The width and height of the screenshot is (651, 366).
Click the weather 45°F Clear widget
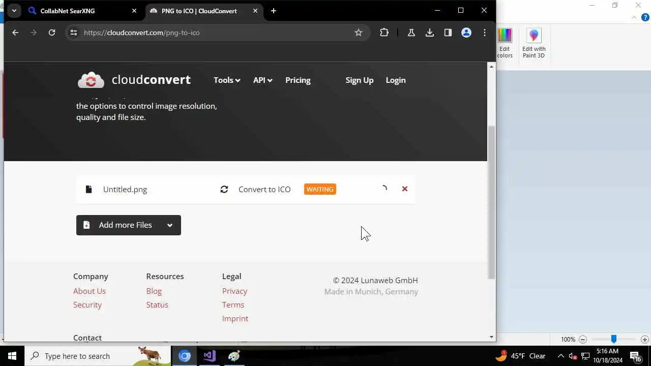point(520,356)
